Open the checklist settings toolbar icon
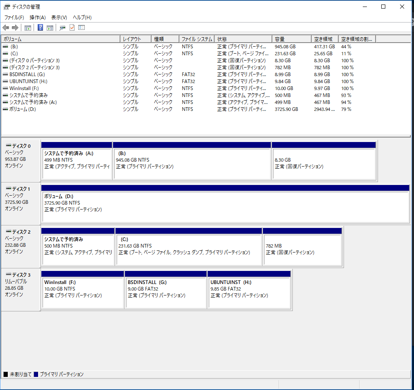The image size is (414, 390). [x=81, y=27]
